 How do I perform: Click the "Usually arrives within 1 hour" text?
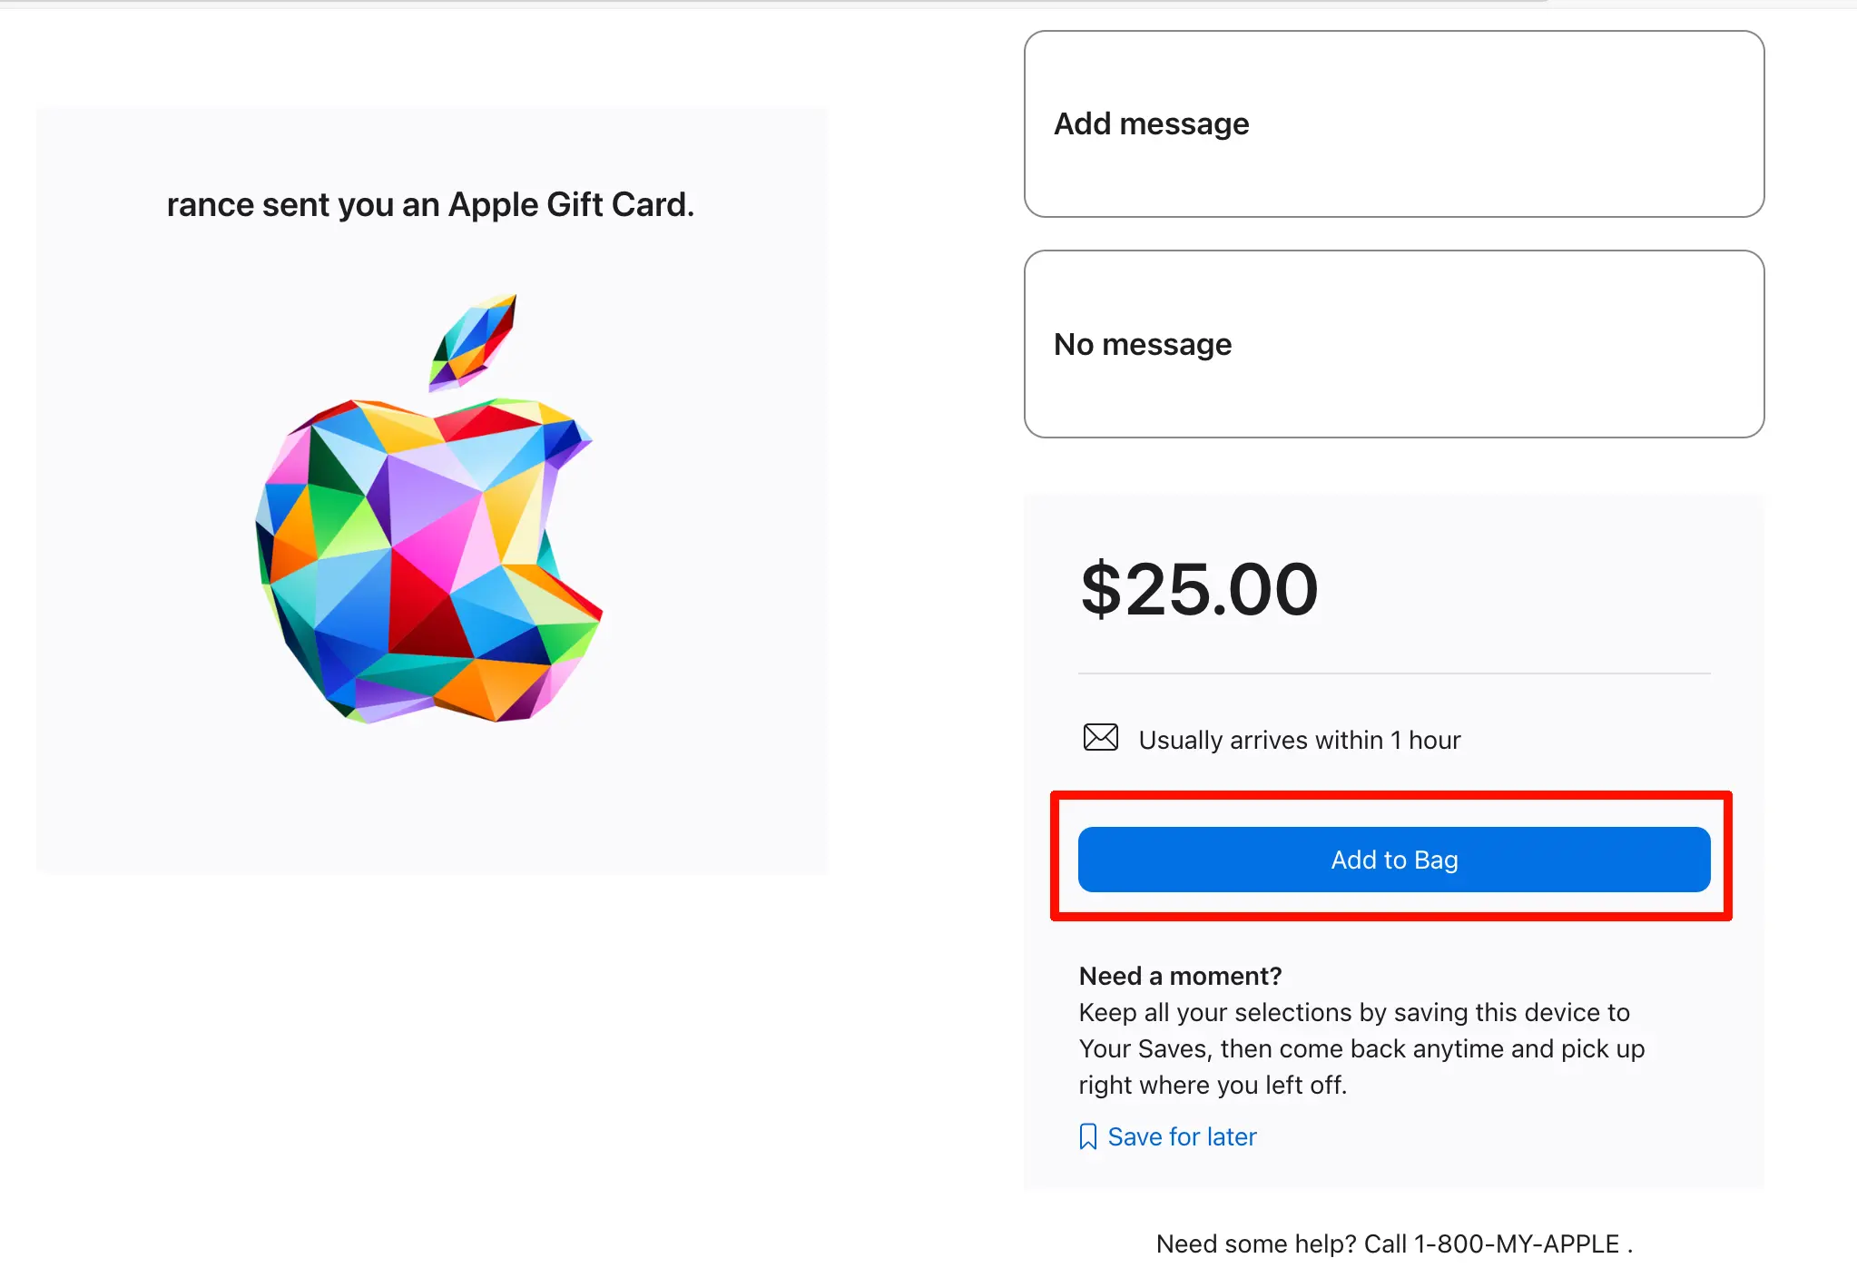coord(1299,741)
